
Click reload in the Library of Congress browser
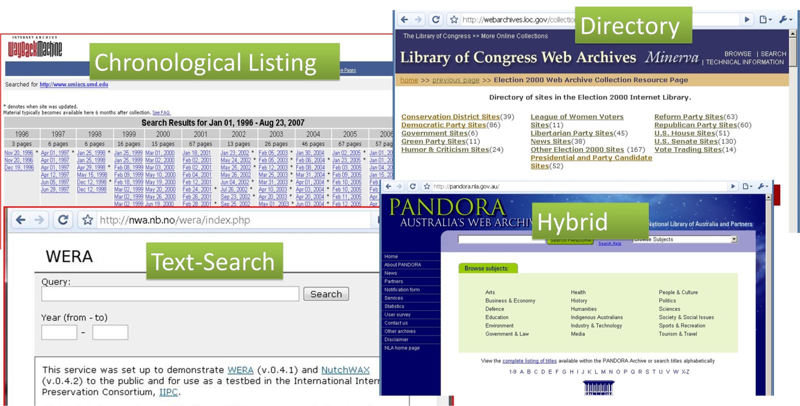pyautogui.click(x=436, y=19)
